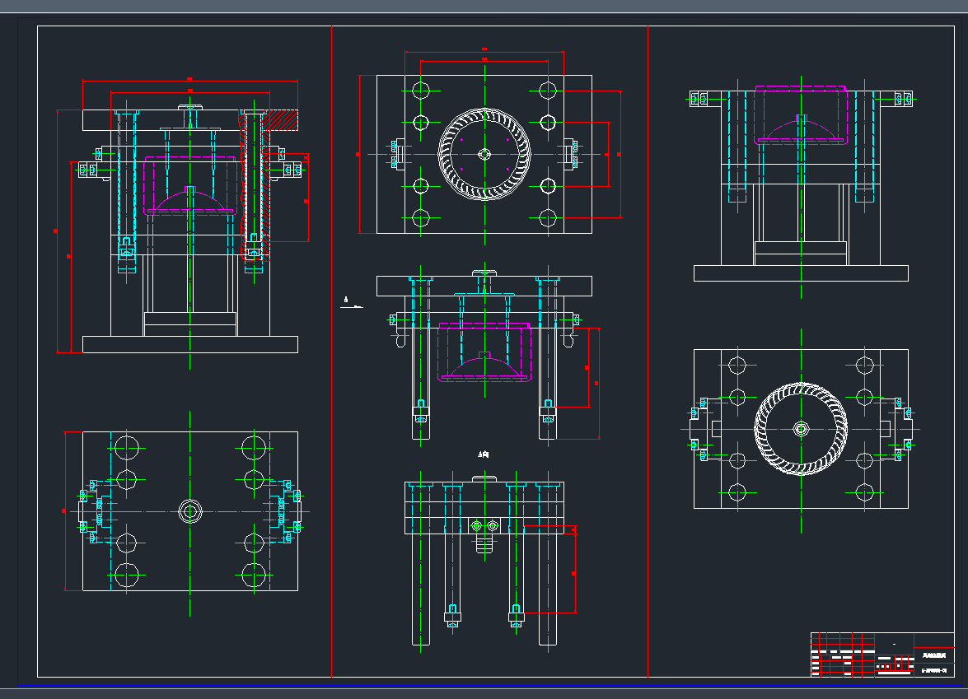The height and width of the screenshot is (699, 968).
Task: Select the top horizontal dimension above the center plan view
Action: (484, 51)
